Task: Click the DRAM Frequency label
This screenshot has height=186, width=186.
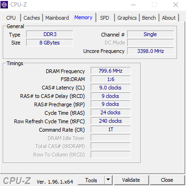Action: coord(65,71)
